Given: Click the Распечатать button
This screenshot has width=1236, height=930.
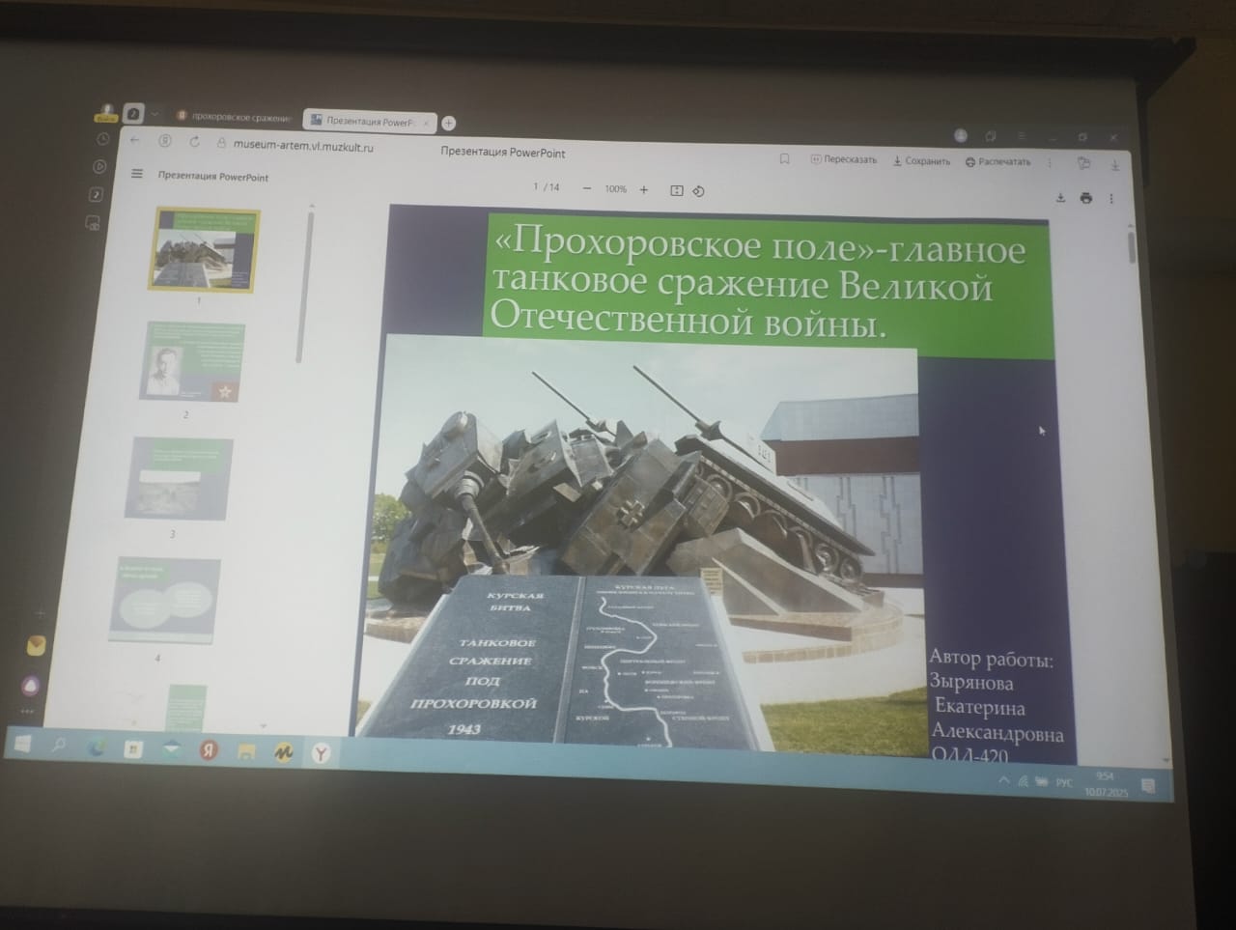Looking at the screenshot, I should pyautogui.click(x=998, y=162).
